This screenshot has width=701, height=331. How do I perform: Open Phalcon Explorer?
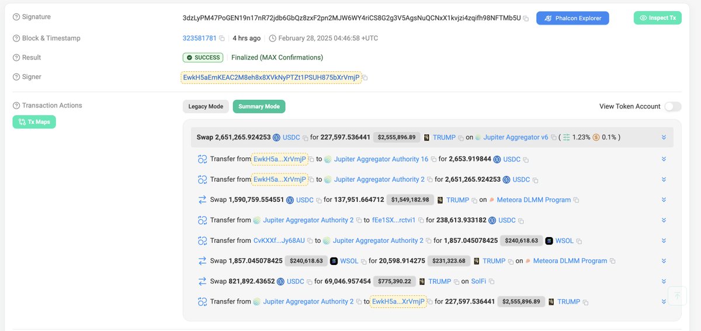click(572, 18)
